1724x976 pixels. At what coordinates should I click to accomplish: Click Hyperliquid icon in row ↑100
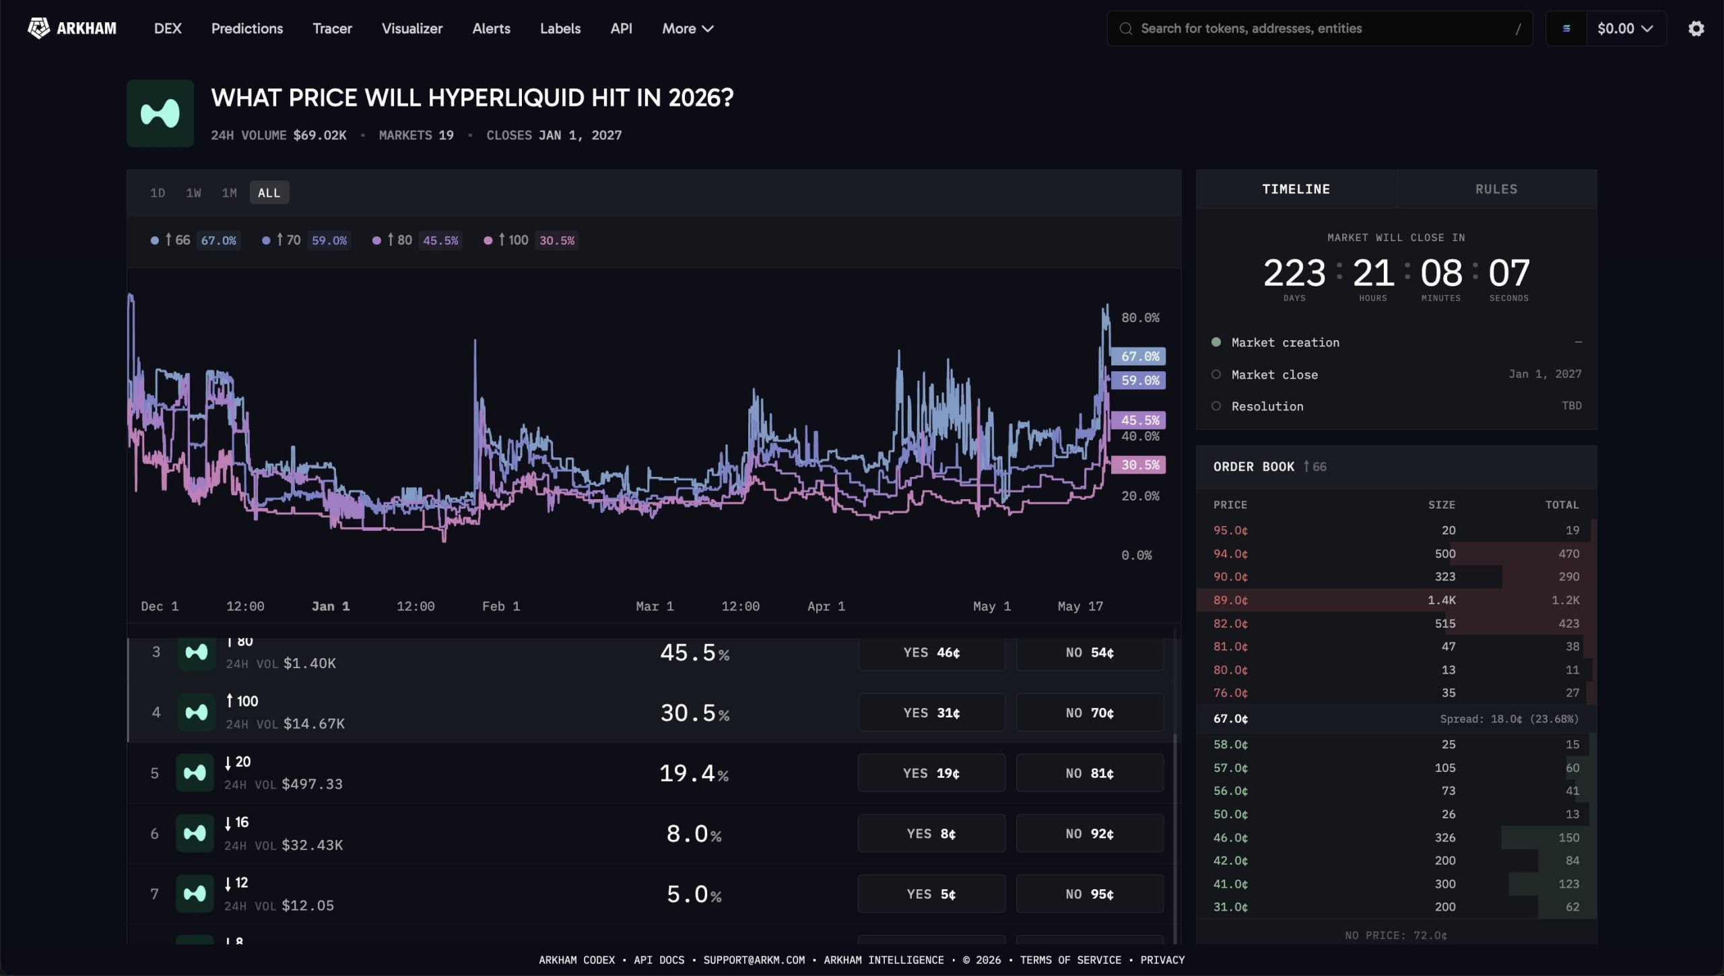(197, 712)
